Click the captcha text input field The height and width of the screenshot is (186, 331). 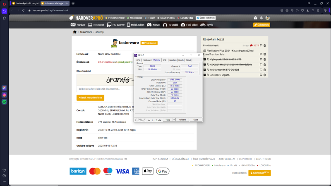coord(105,89)
